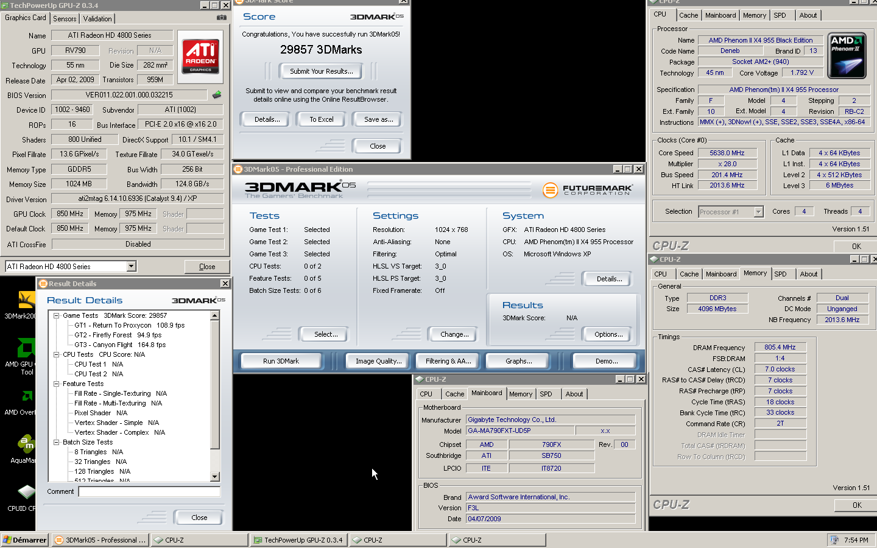Click the Demo button
This screenshot has width=877, height=548.
coord(607,361)
